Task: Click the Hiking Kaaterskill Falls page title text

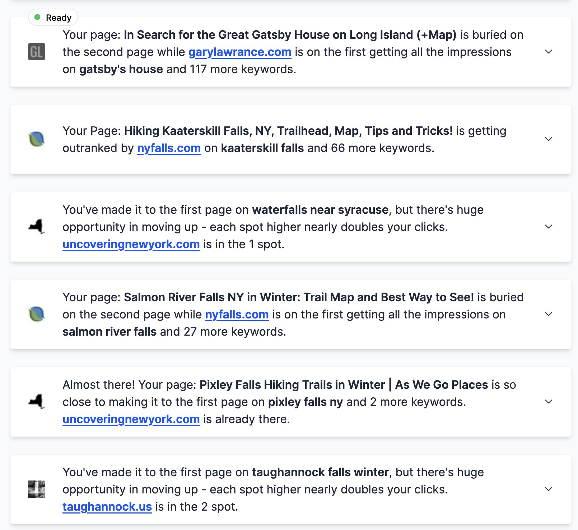Action: pos(288,131)
